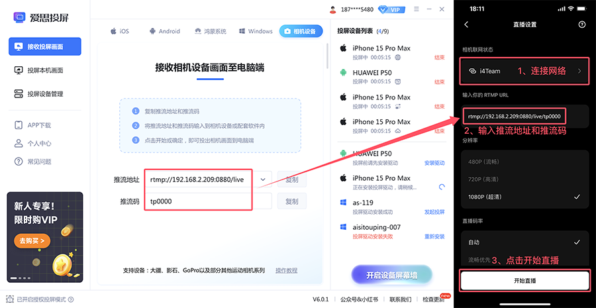
Task: Select the as-119 device row
Action: pyautogui.click(x=392, y=207)
